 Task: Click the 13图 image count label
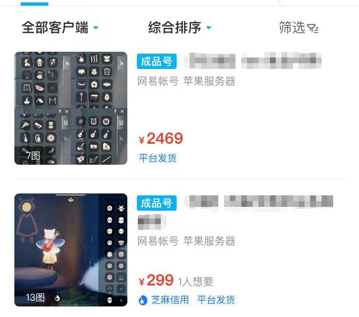[x=35, y=297]
